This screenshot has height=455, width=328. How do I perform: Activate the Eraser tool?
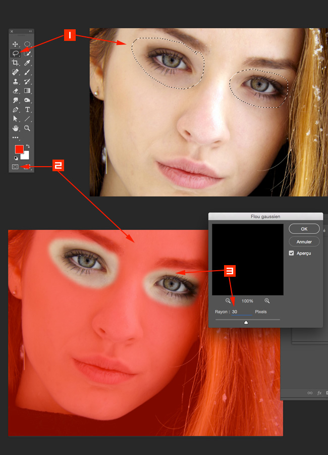[15, 91]
